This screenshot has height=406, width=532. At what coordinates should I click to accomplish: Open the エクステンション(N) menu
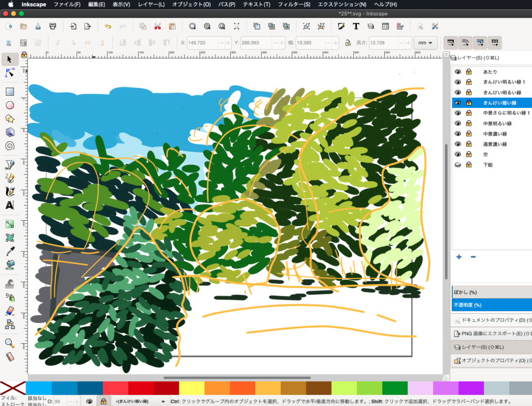point(342,4)
